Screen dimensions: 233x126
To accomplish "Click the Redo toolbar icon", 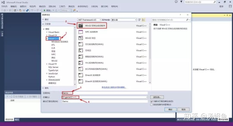I will pyautogui.click(x=38, y=10).
